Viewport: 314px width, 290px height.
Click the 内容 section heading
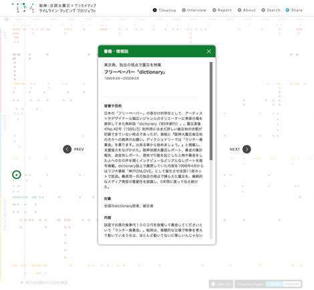pyautogui.click(x=108, y=217)
